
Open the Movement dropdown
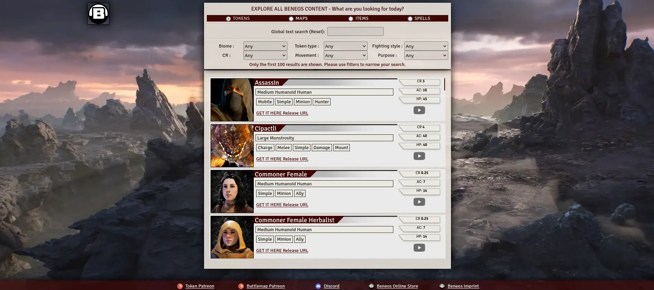pyautogui.click(x=346, y=55)
